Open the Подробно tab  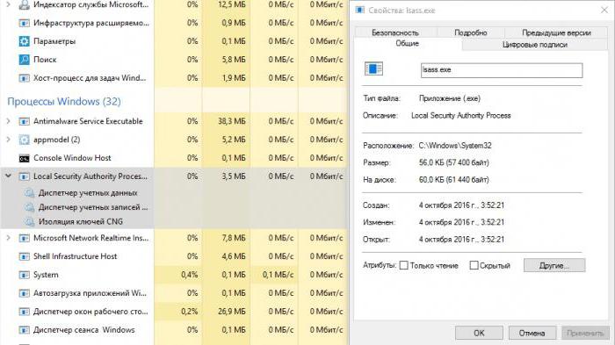pos(471,32)
